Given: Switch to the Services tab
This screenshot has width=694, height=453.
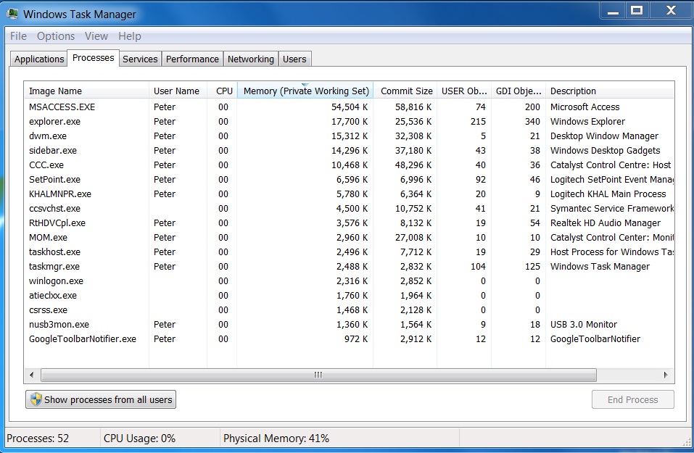Looking at the screenshot, I should click(140, 59).
